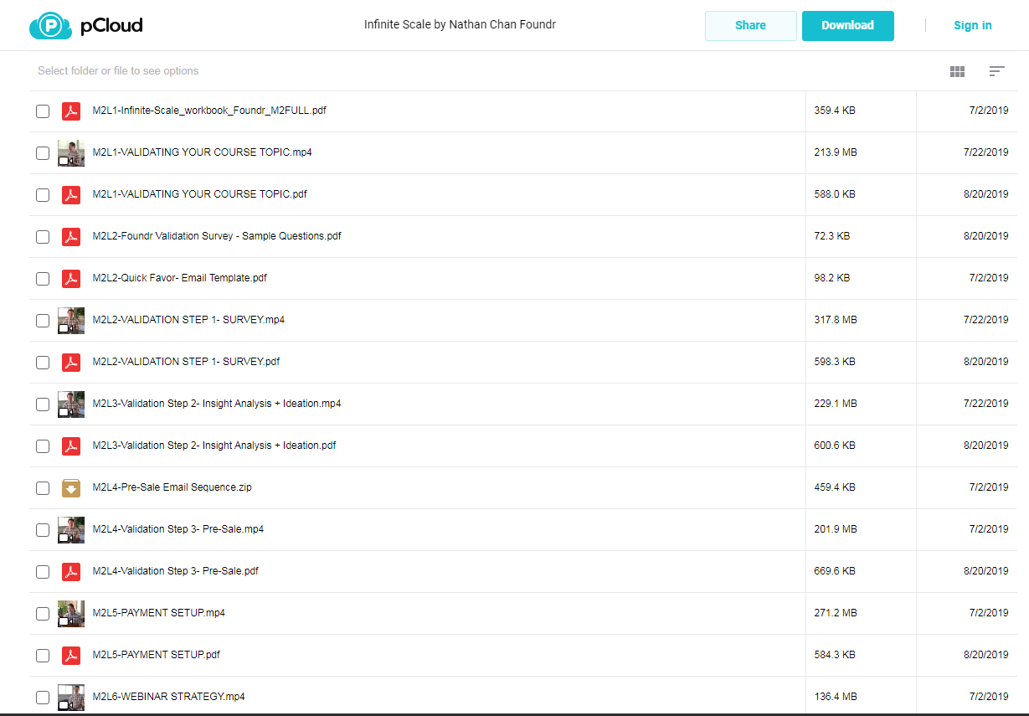The height and width of the screenshot is (716, 1029).
Task: Open file name M2L2-VALIDATION STEP 1- SURVEY.pdf
Action: 186,362
